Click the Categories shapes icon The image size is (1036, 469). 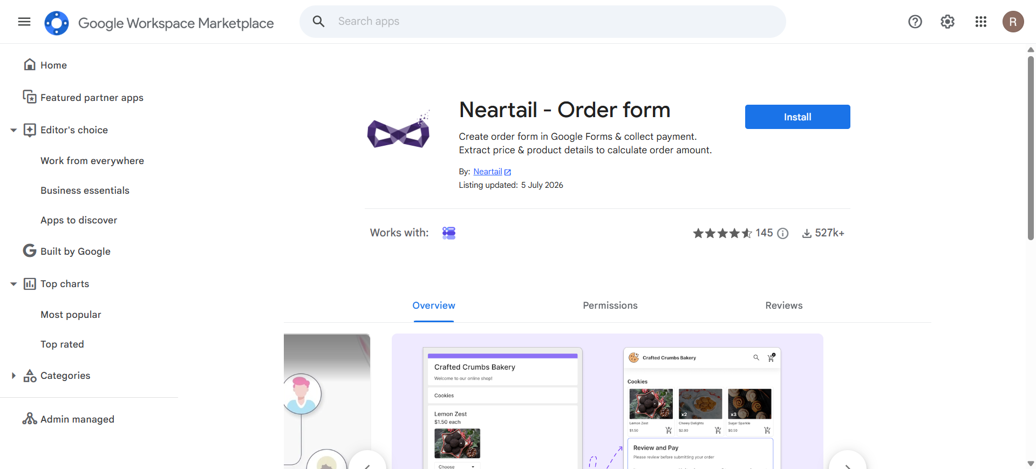click(x=30, y=376)
